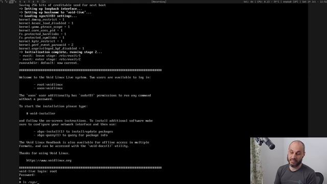This screenshot has width=327, height=184.
Task: Click the "runsvchdir: default: now current." line
Action: click(49, 63)
